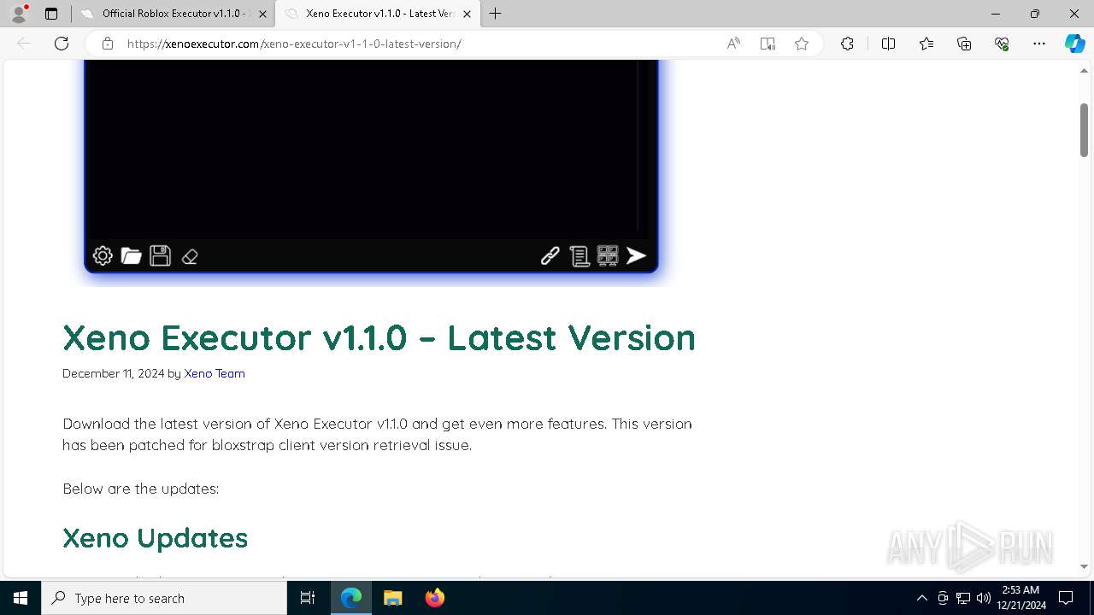Open browser Extensions menu

[847, 44]
